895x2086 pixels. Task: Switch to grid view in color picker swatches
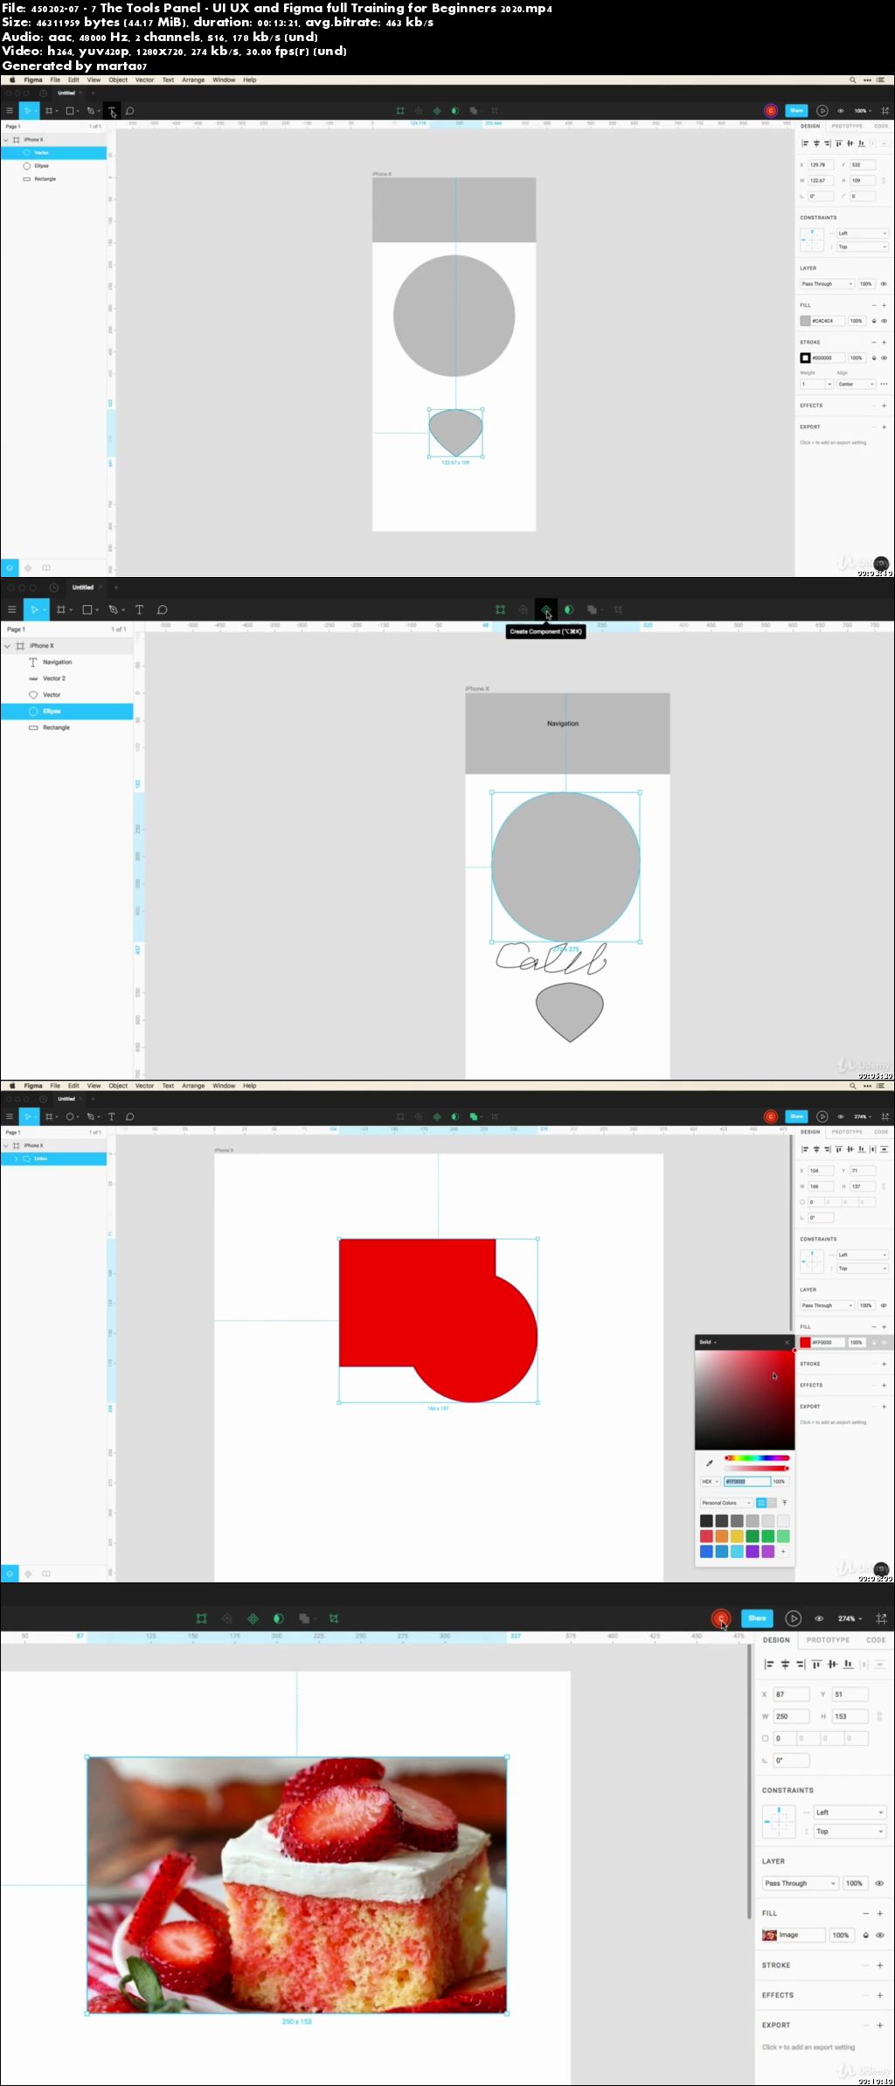click(761, 1503)
